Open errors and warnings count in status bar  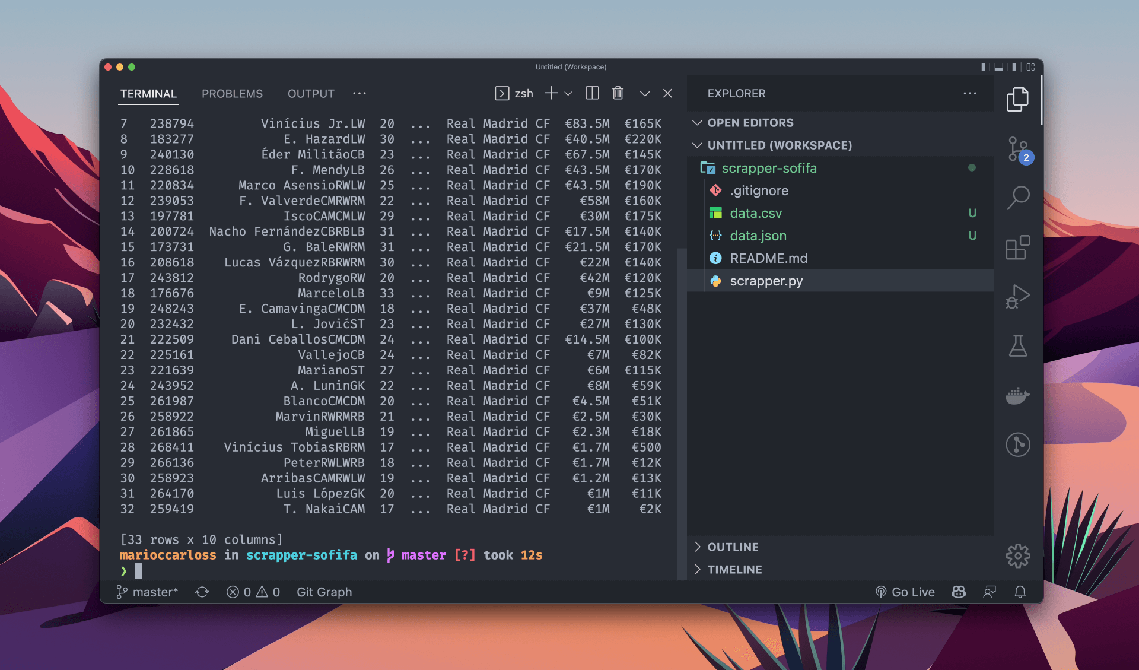(x=253, y=592)
